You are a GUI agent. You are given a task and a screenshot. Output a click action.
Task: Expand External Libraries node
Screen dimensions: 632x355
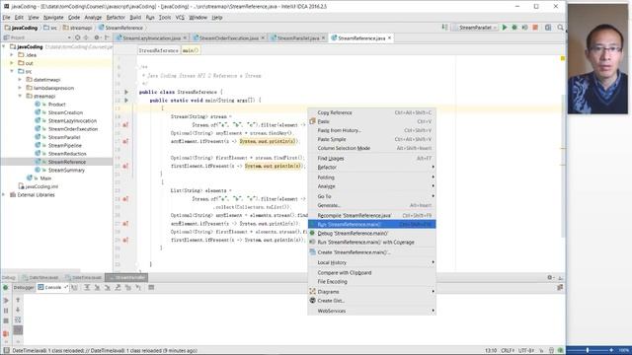coord(4,195)
